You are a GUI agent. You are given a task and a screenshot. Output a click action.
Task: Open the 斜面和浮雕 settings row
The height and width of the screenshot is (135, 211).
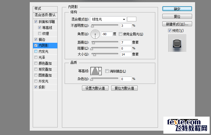[45, 22]
